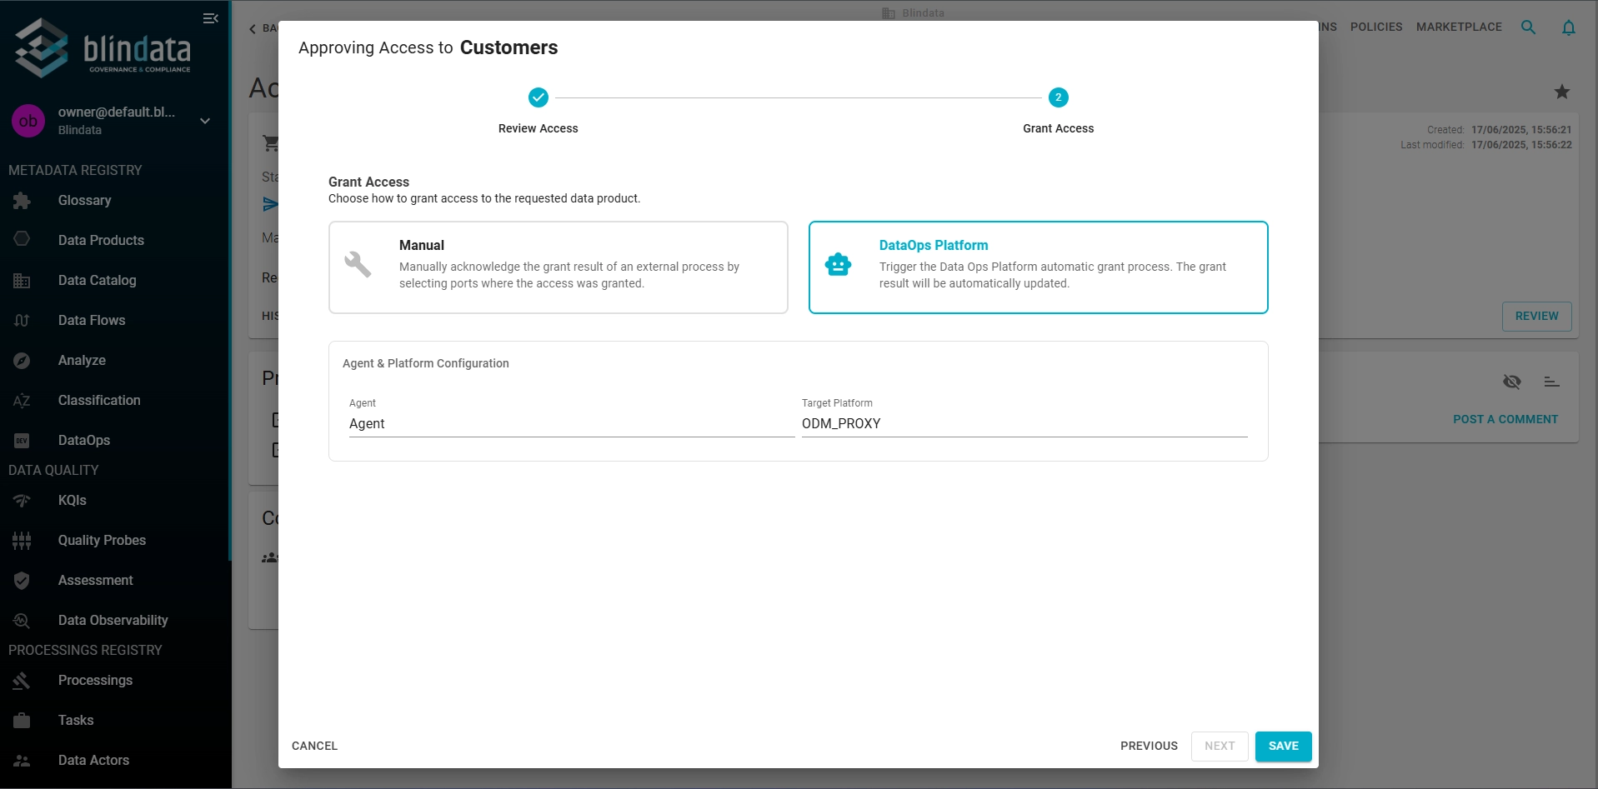Click the Data Products hexagon icon
This screenshot has height=789, width=1598.
(x=22, y=240)
